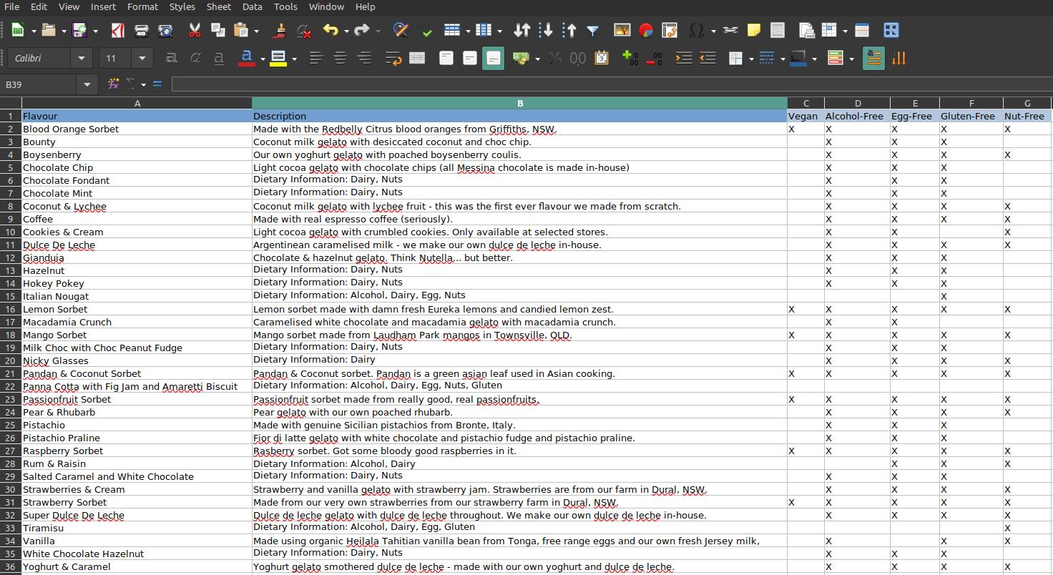Insert a hyperlink
1053x575 pixels.
click(730, 30)
